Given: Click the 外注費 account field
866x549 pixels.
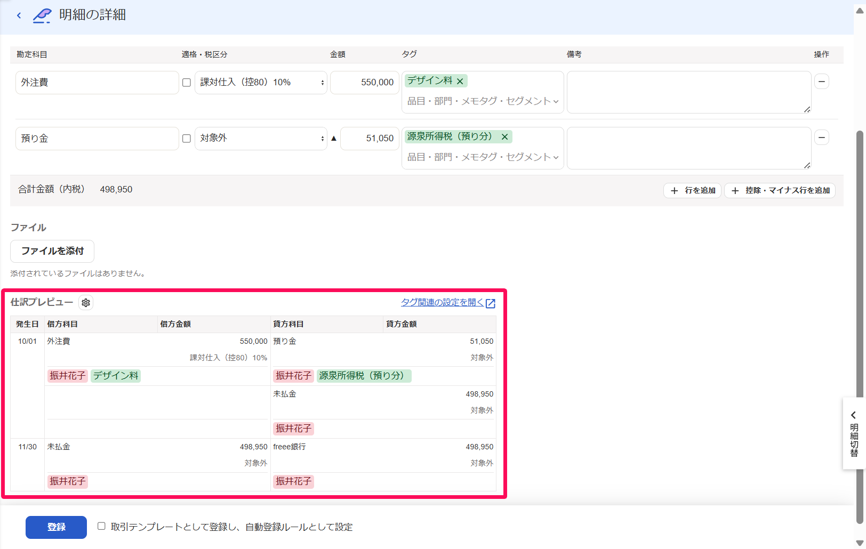Looking at the screenshot, I should [97, 83].
